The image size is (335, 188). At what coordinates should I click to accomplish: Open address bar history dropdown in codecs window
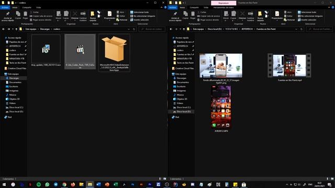point(129,29)
